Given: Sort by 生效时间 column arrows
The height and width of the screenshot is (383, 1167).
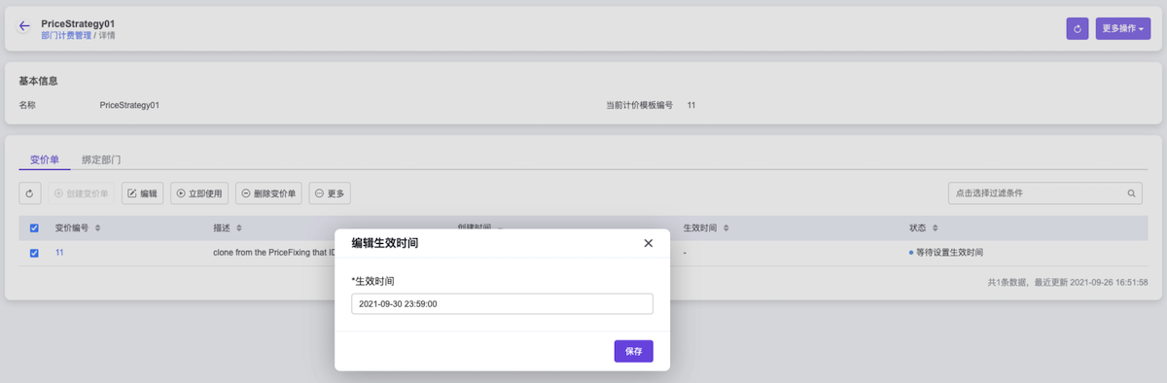Looking at the screenshot, I should tap(725, 227).
